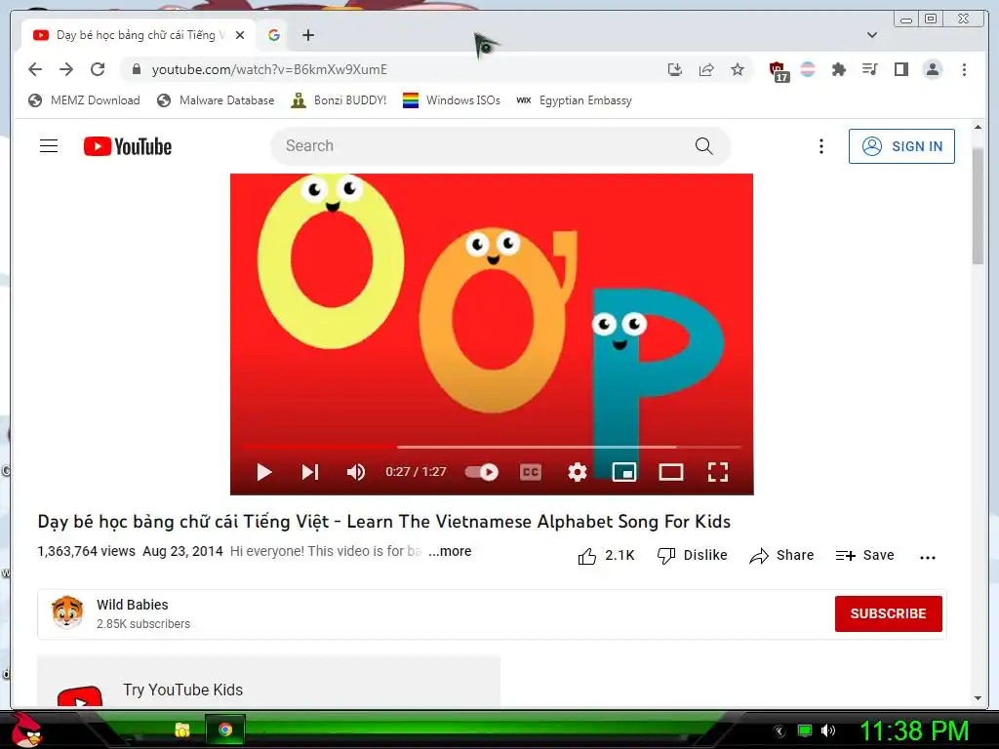Click the scrollbar down arrow

(978, 698)
